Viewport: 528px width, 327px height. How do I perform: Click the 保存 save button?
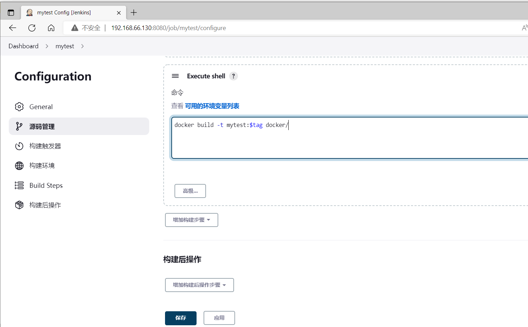tap(181, 318)
